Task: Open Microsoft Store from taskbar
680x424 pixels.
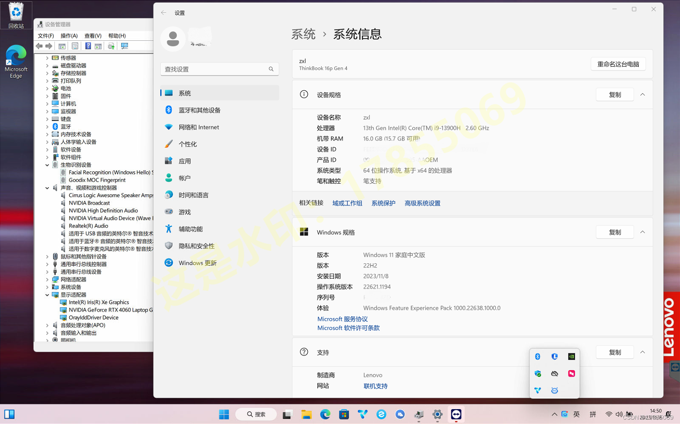Action: (344, 414)
